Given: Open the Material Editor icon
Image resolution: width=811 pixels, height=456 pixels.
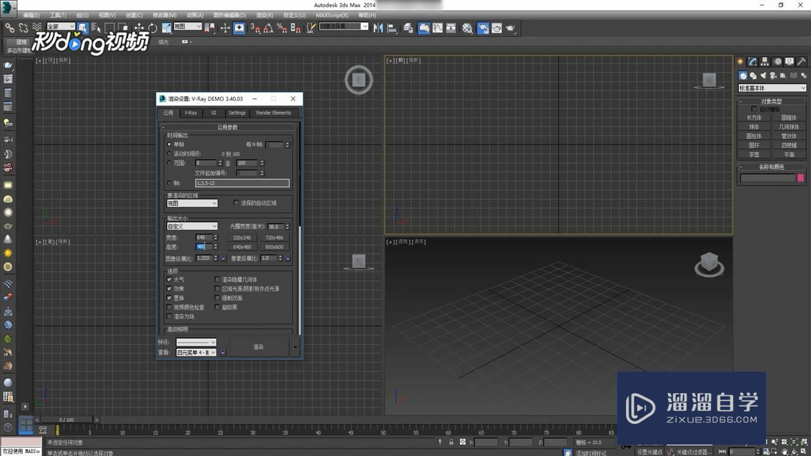Looking at the screenshot, I should point(467,28).
